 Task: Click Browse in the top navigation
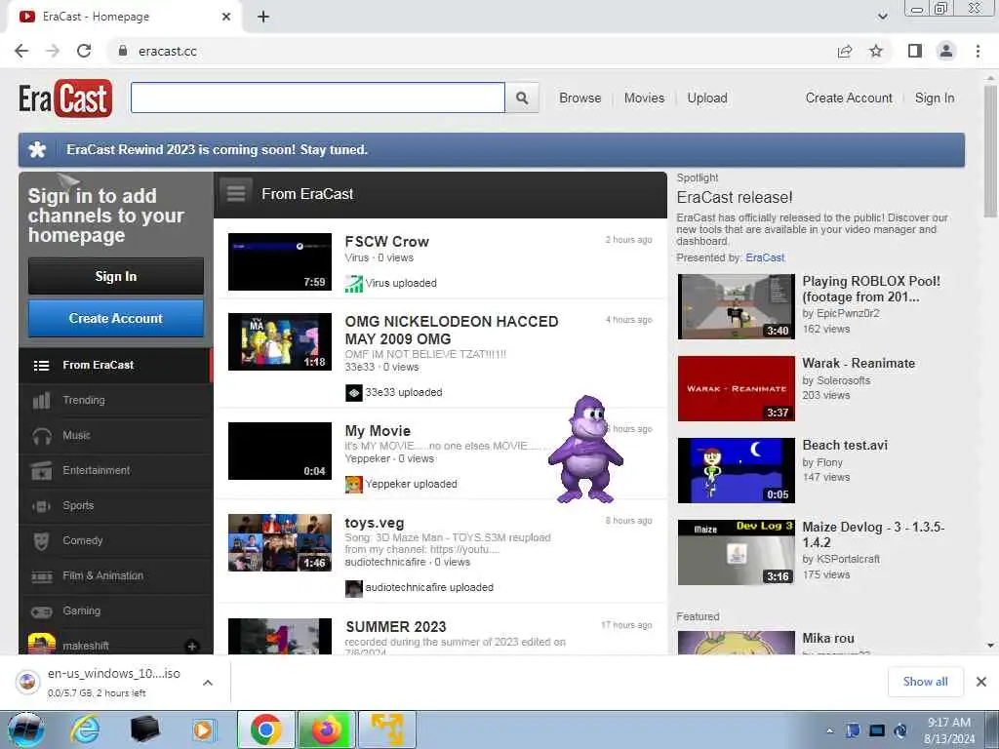(579, 99)
